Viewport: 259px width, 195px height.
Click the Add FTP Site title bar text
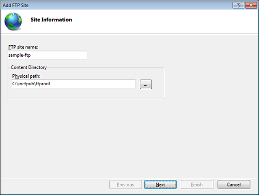pos(16,6)
